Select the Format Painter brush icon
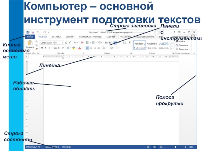Image resolution: width=202 pixels, height=151 pixels. 36,49
